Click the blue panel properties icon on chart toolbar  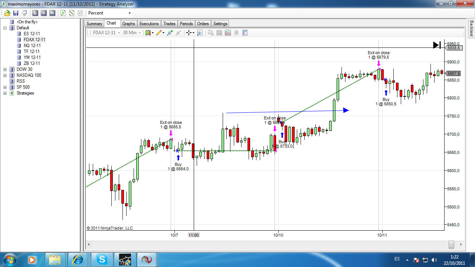245,33
